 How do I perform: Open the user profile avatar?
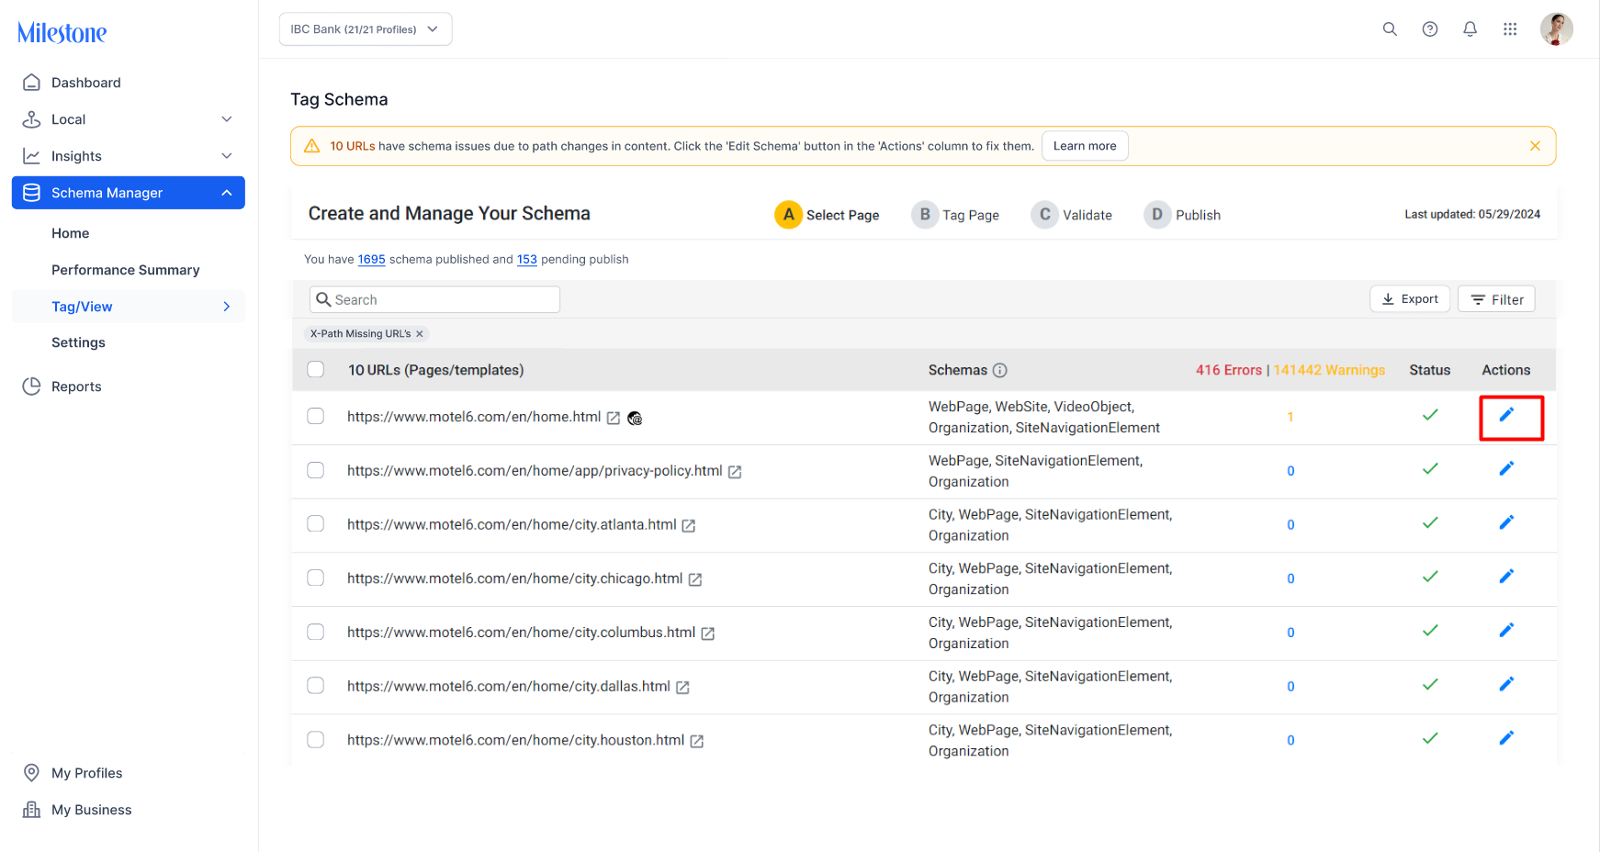pos(1557,29)
